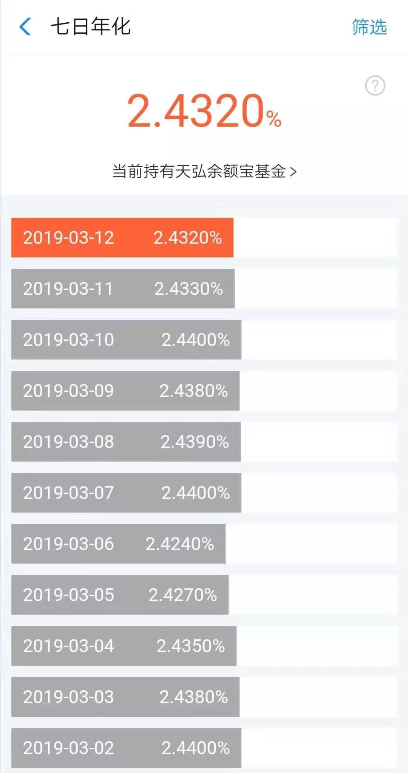
Task: Select the orange 2019-03-12 bar
Action: (x=122, y=238)
